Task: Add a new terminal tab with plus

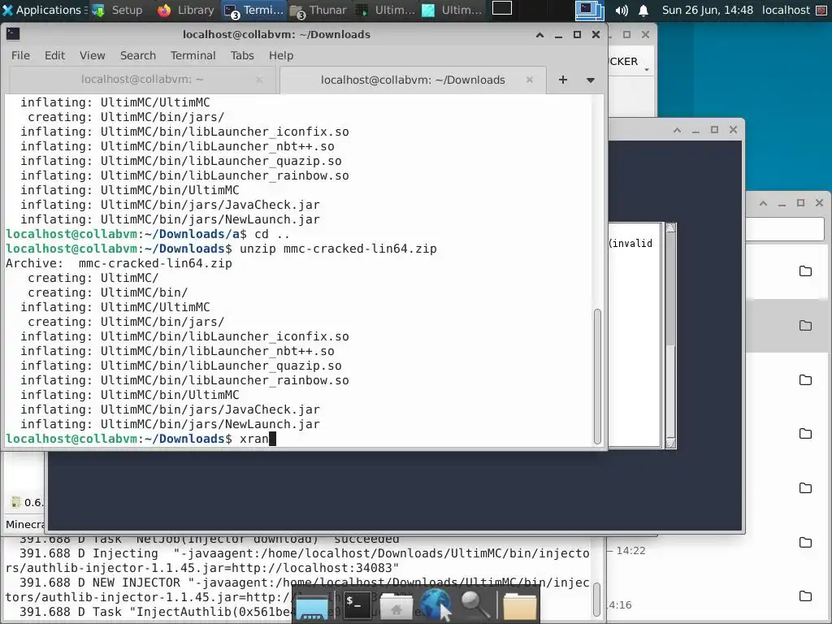Action: [563, 80]
